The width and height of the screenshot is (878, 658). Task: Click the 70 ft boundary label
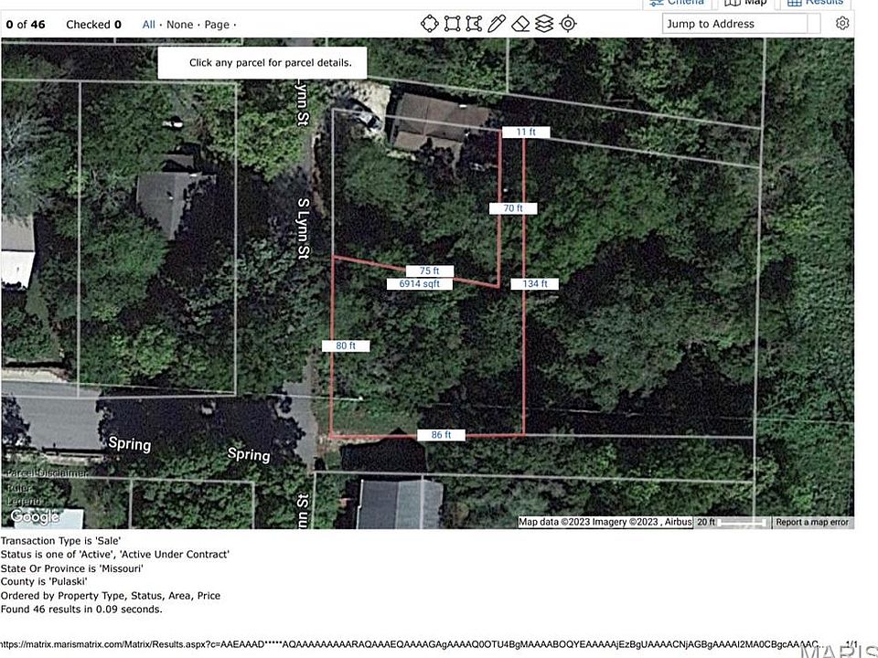point(513,208)
